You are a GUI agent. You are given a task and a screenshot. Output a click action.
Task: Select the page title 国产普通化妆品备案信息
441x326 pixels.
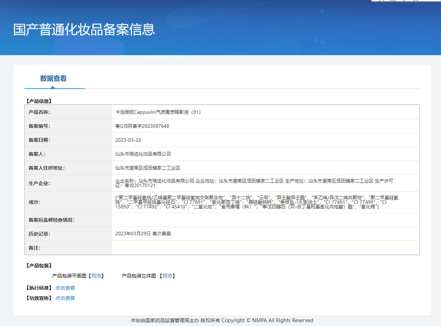click(84, 30)
